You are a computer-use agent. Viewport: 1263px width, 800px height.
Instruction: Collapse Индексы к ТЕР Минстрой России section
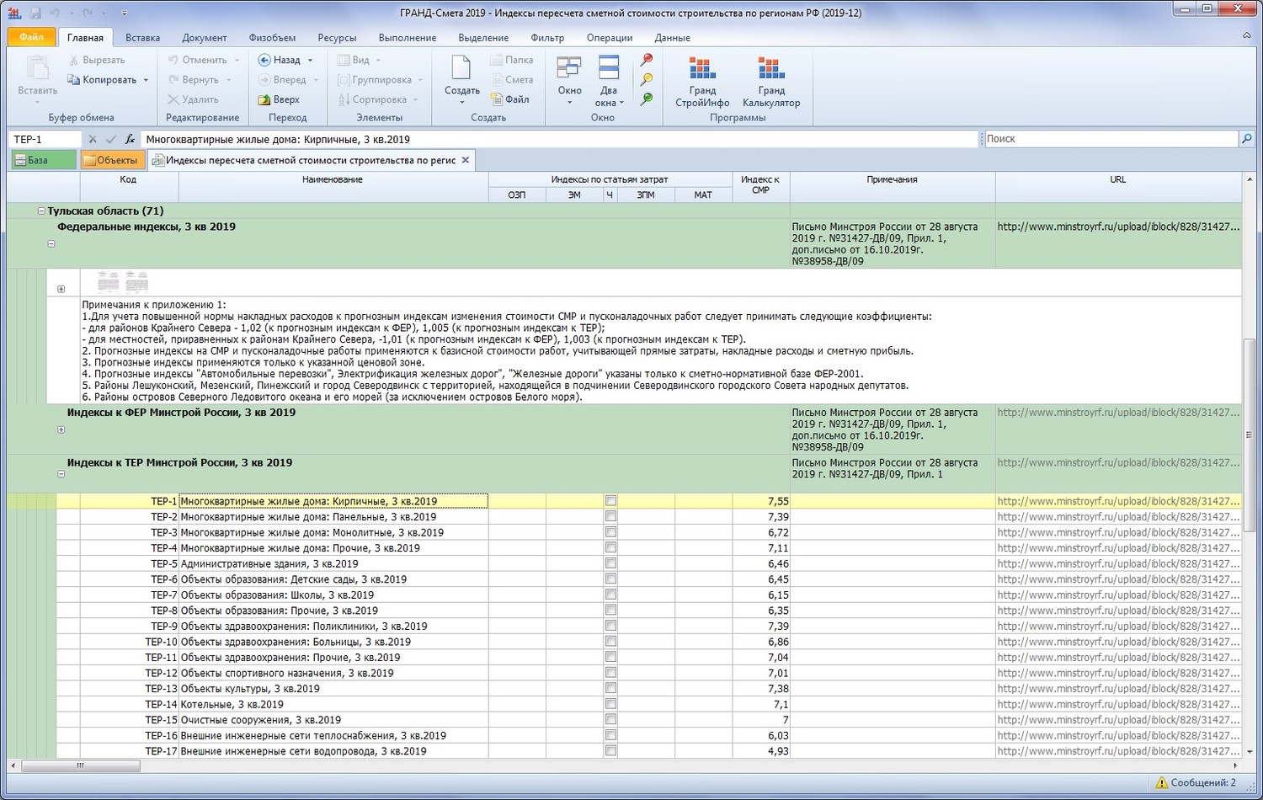61,474
